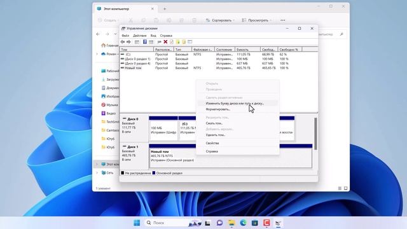Open the red Camtasia taskbar icon

(266, 223)
